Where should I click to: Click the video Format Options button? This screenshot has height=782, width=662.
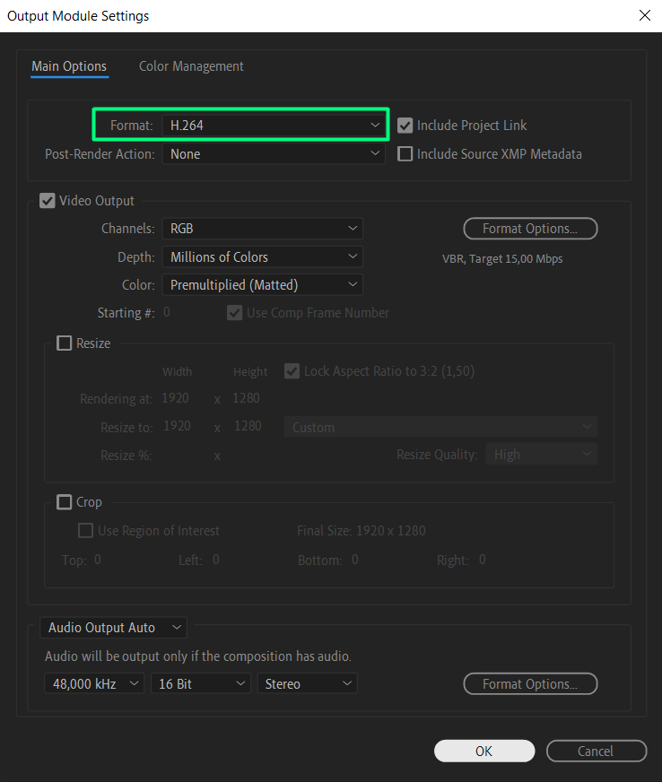[530, 229]
